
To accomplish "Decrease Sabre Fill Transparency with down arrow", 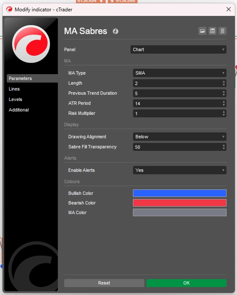I will coord(224,149).
